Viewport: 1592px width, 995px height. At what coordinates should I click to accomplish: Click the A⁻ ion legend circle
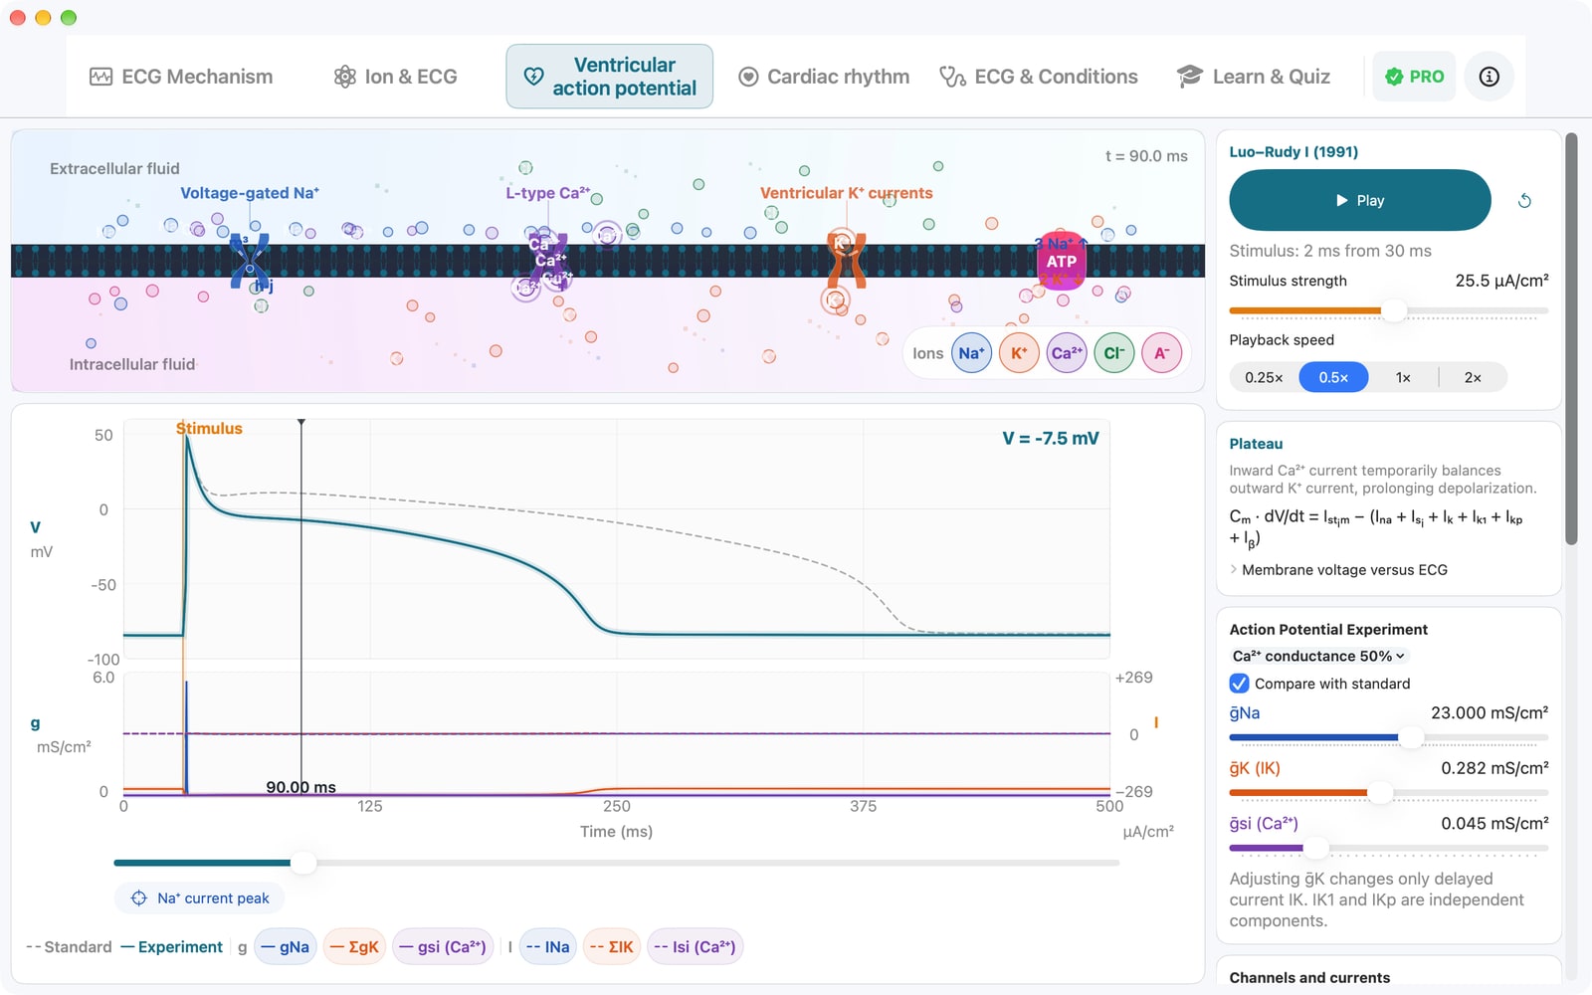pos(1161,353)
